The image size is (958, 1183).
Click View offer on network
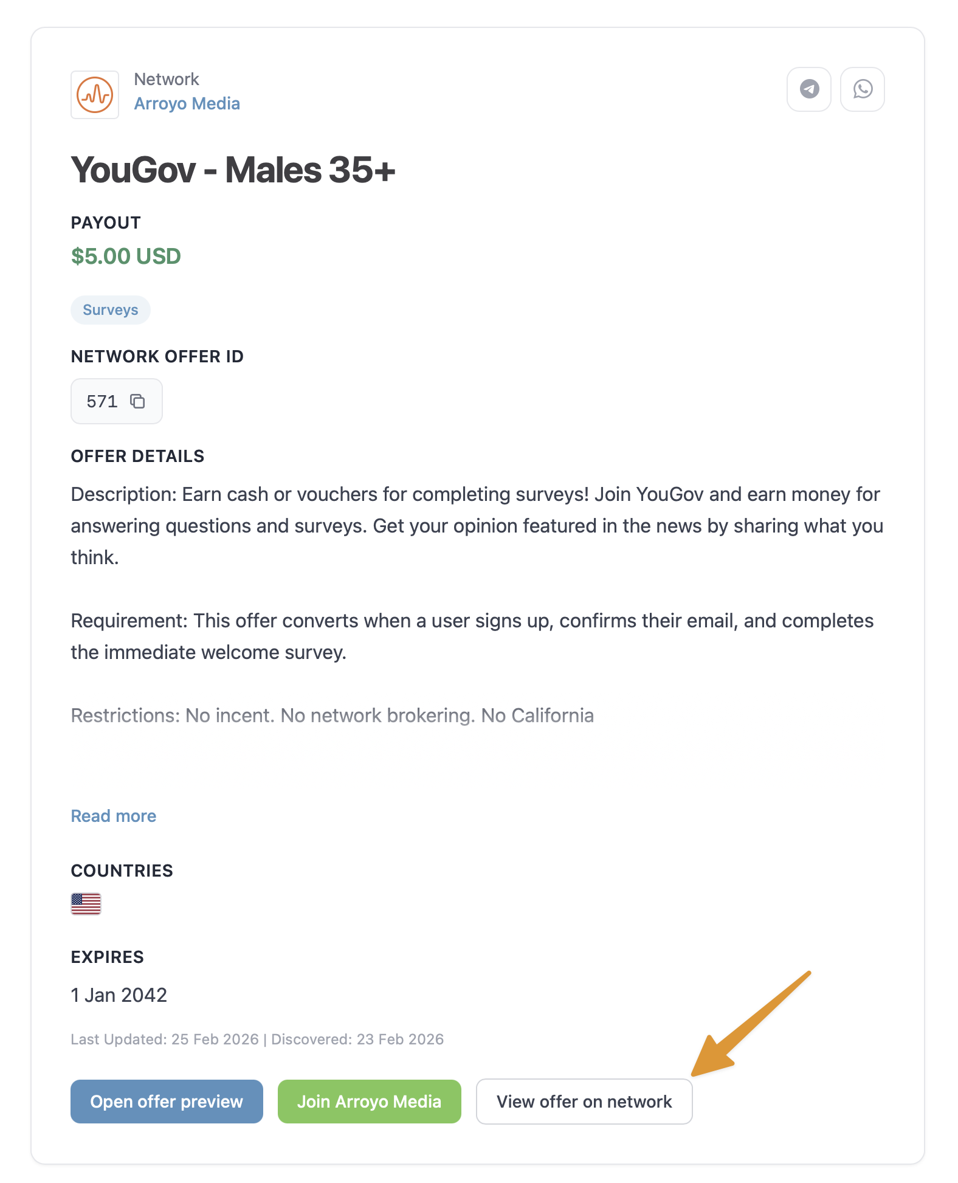coord(584,1102)
